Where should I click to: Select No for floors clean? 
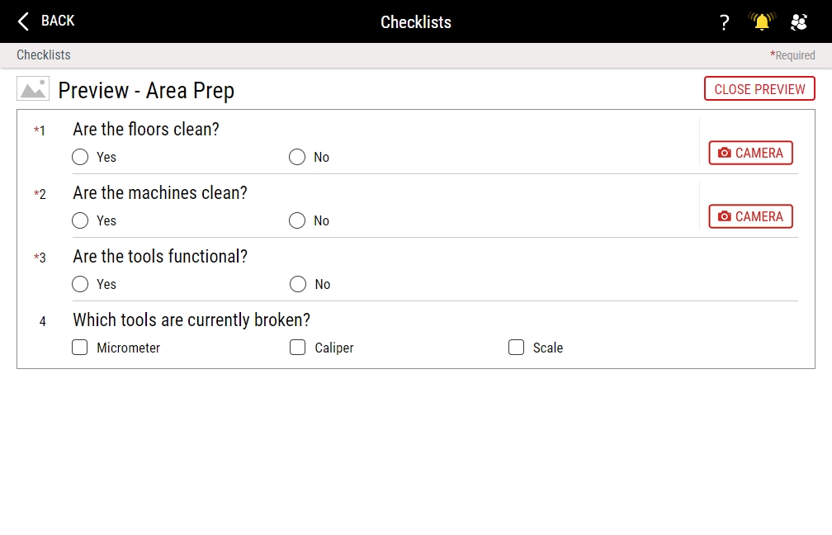297,157
